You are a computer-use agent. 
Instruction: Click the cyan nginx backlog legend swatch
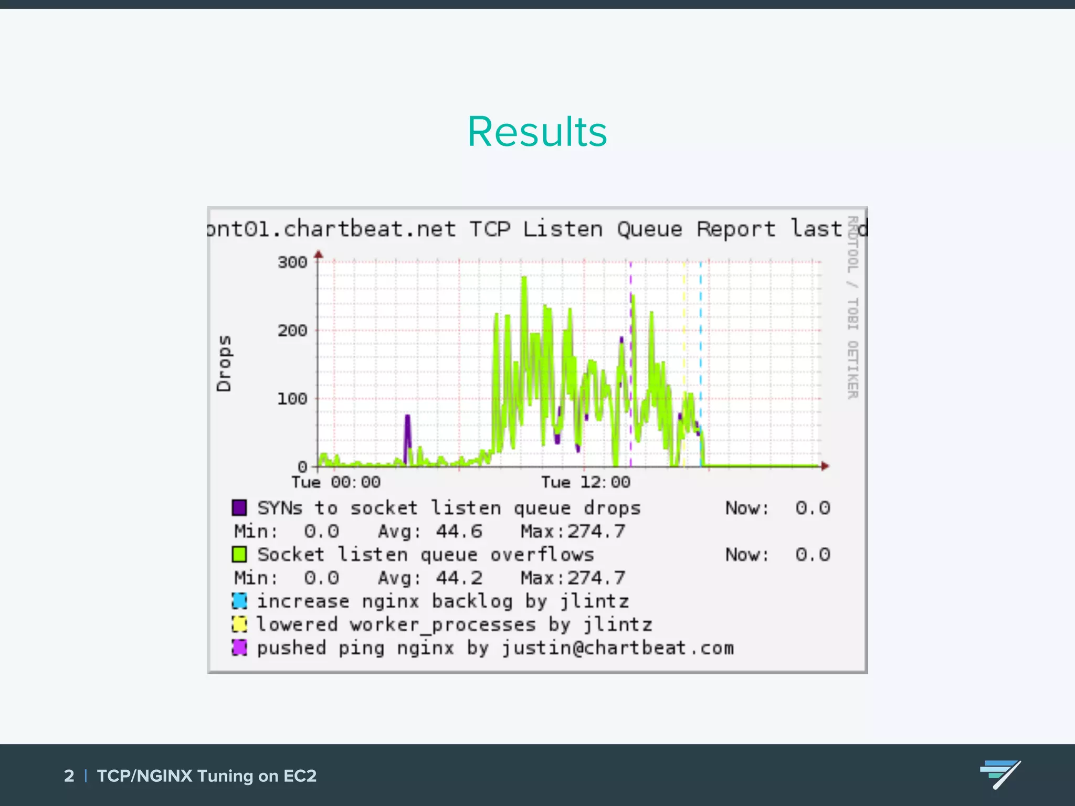tap(239, 601)
